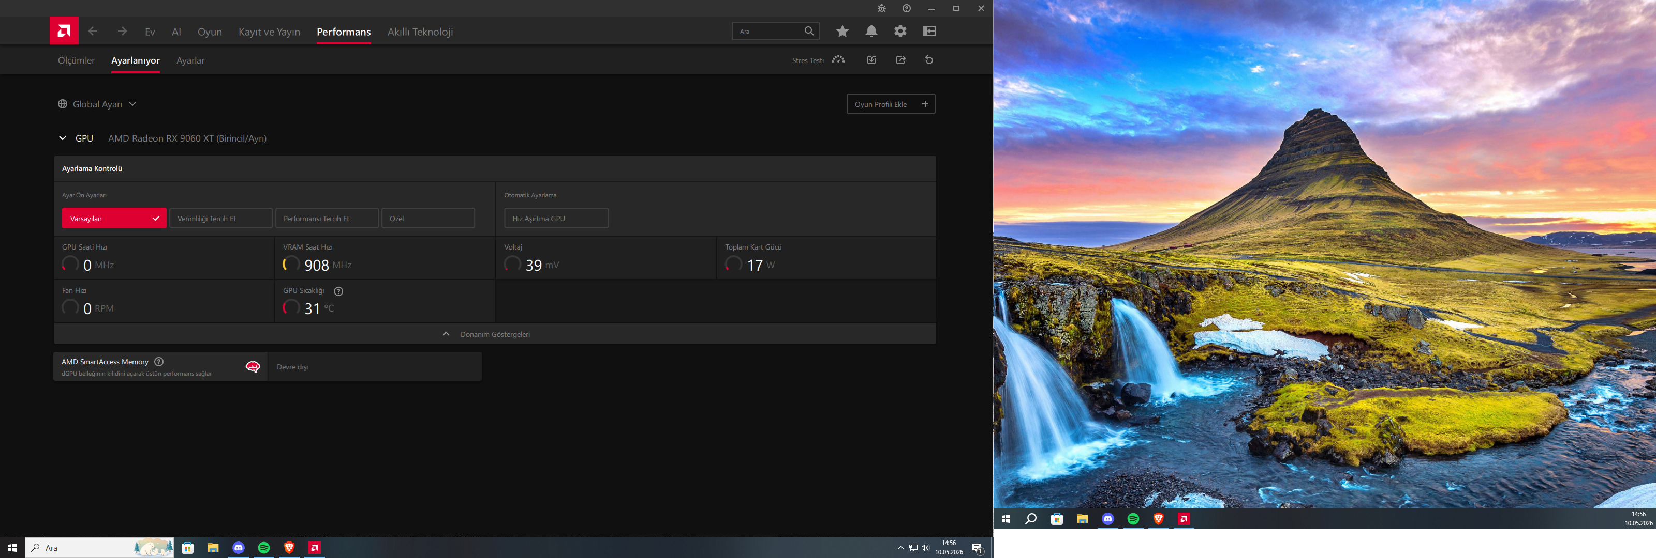This screenshot has height=558, width=1656.
Task: Click the volume speaker tray icon
Action: tap(926, 548)
